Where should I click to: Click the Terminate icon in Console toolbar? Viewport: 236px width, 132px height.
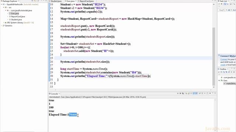(178, 93)
